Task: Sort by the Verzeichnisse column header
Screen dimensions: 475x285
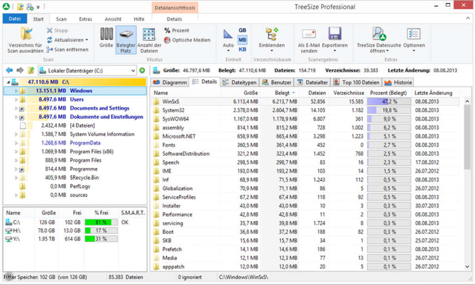Action: point(347,93)
